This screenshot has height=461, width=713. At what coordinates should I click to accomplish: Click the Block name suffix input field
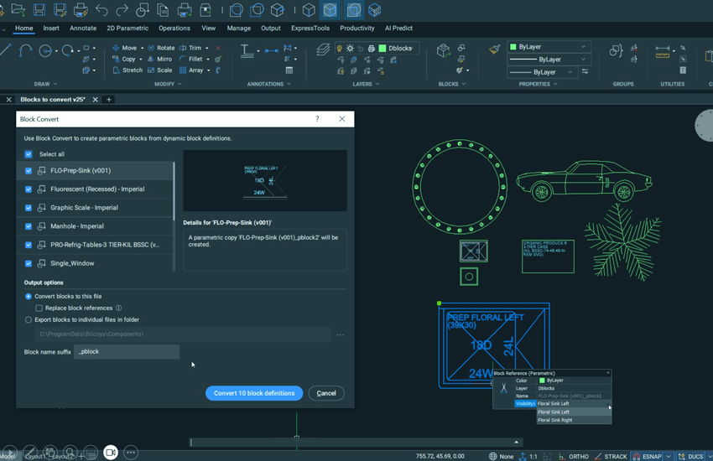tap(127, 352)
